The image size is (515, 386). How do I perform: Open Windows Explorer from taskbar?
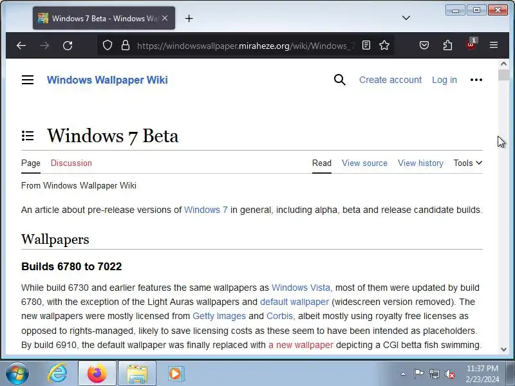click(137, 374)
